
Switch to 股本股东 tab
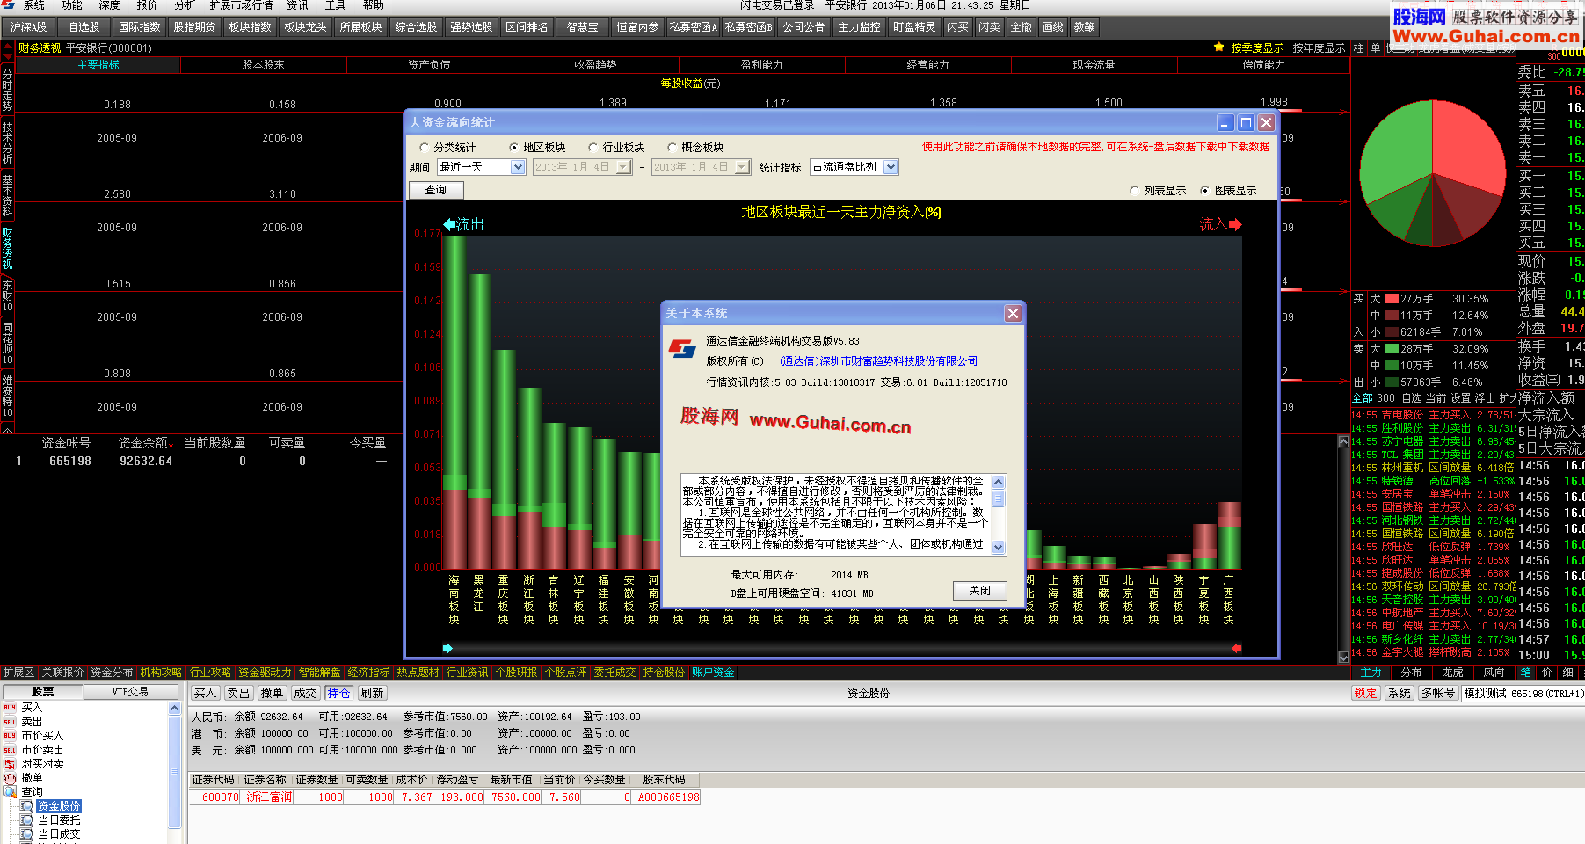pyautogui.click(x=263, y=65)
